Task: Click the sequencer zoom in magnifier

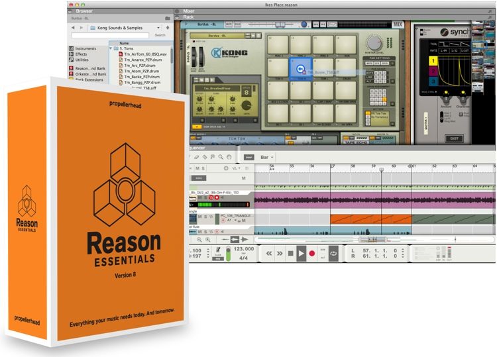Action: coord(207,240)
